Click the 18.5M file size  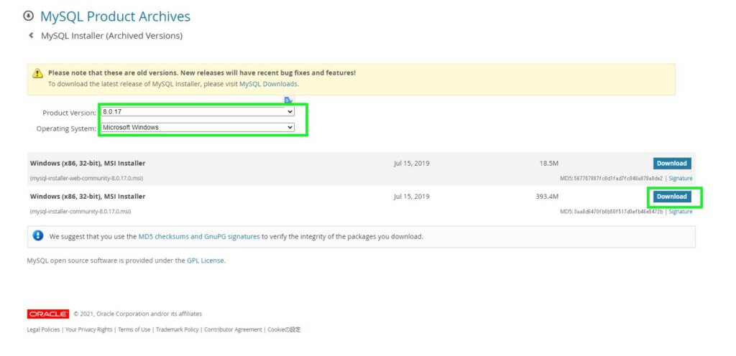[x=548, y=164]
